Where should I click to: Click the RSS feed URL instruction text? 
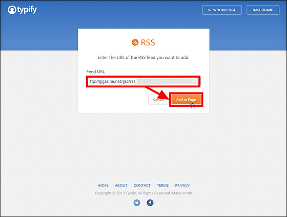pos(143,57)
